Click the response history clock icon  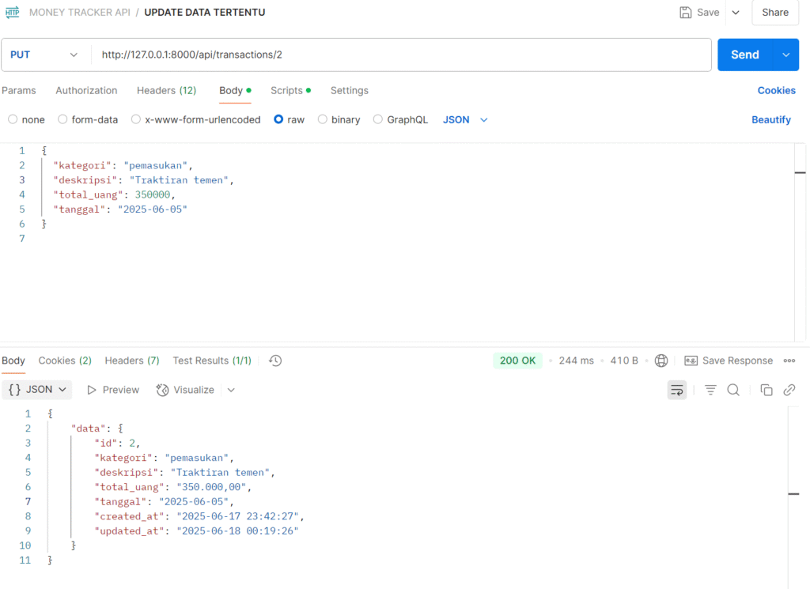click(x=275, y=361)
